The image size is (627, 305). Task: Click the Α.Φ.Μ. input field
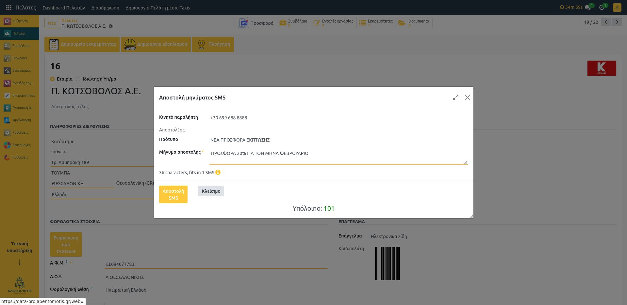216,264
